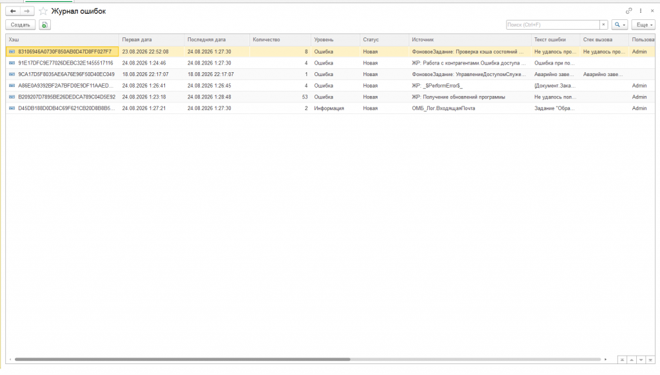Select row icon for hash A86E0A9392BF2A7BFD0E9DF11AAED

(12, 86)
